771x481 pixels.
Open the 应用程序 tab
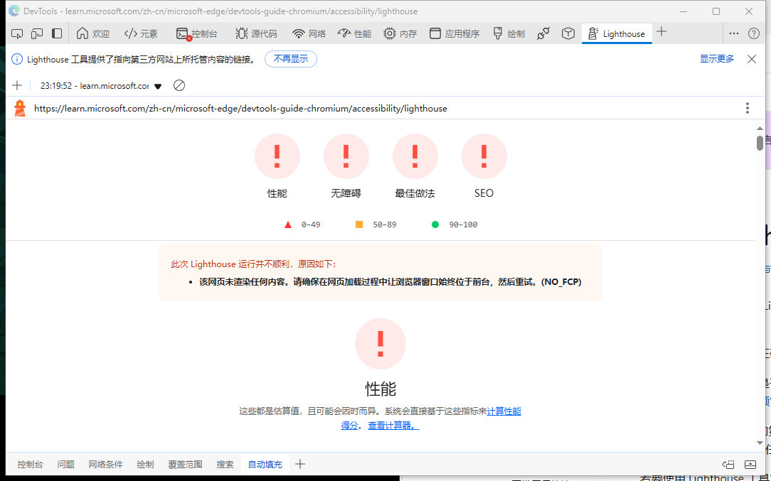pyautogui.click(x=454, y=33)
